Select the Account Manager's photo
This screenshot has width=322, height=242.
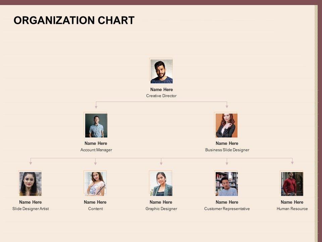(96, 125)
